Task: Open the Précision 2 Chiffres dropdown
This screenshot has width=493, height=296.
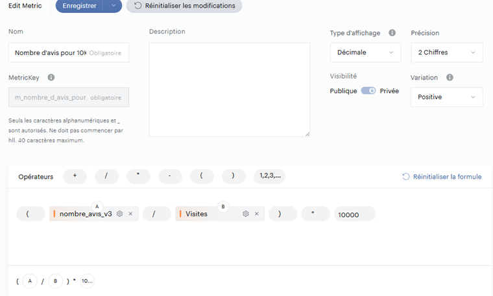Action: (446, 52)
